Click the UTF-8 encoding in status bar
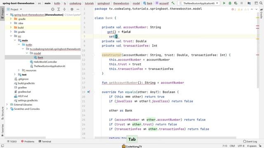 (241, 146)
